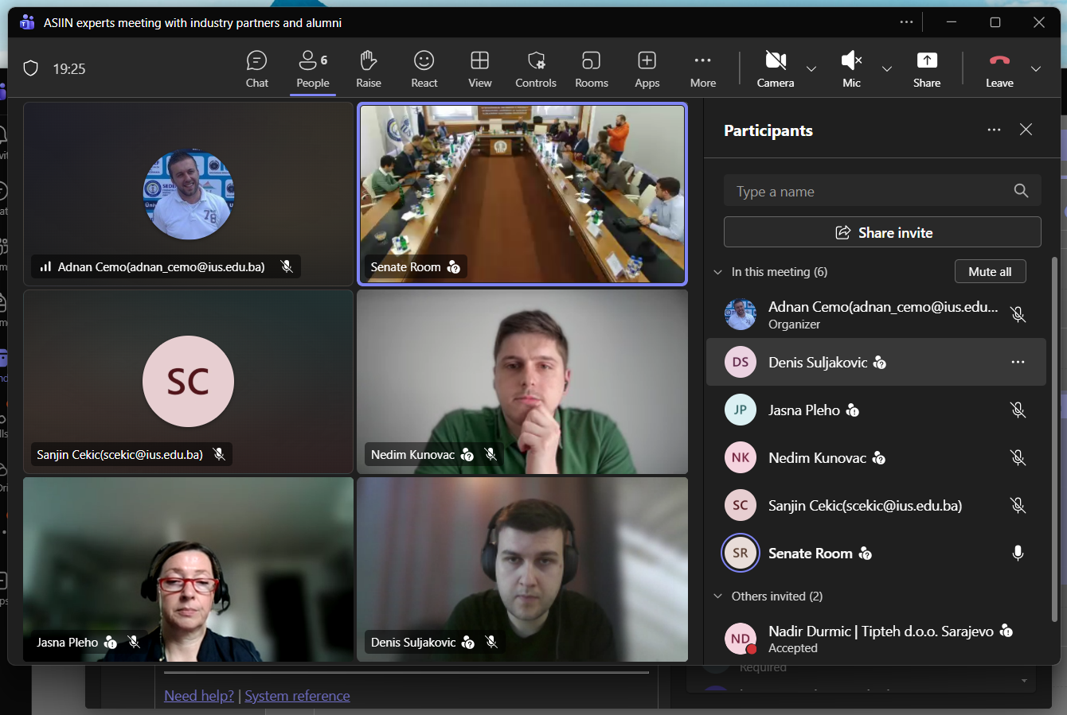The width and height of the screenshot is (1067, 715).
Task: Open the More actions menu
Action: click(x=702, y=69)
